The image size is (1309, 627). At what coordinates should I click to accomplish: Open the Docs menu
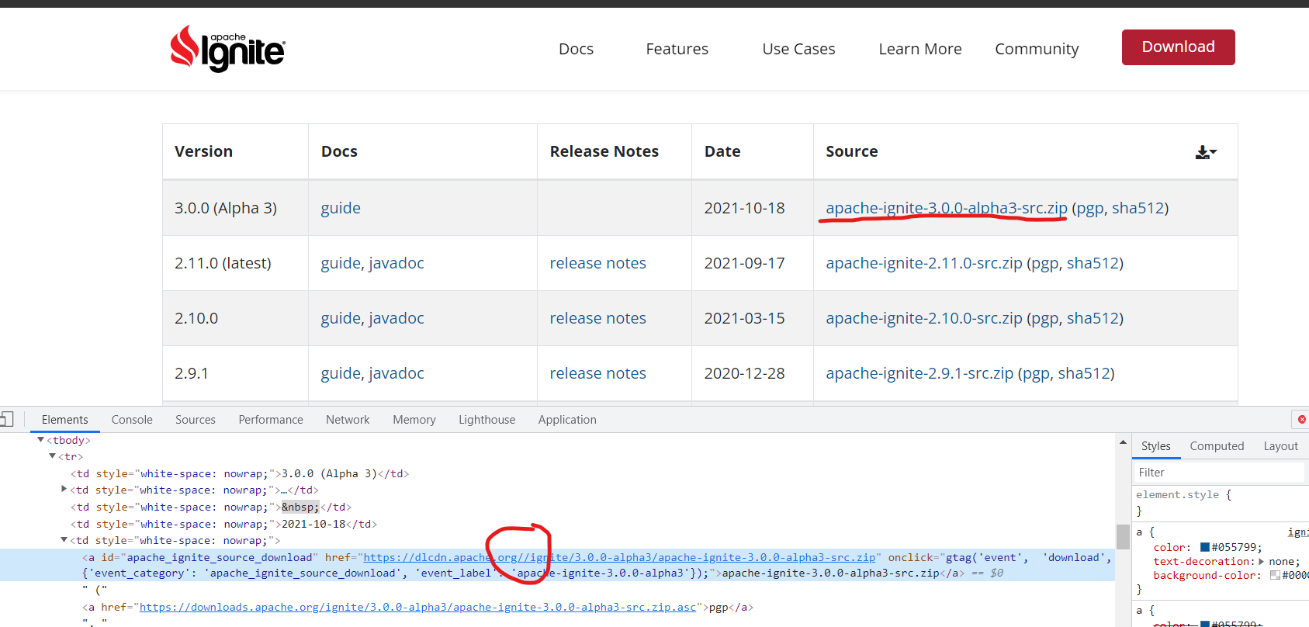pos(576,49)
